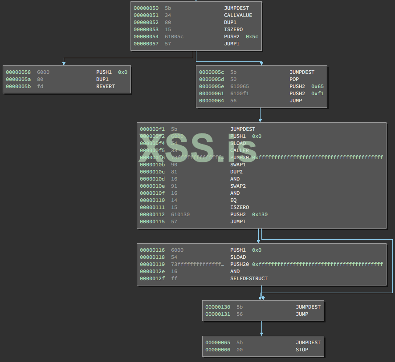Click opcode bytes 61005c in top block

[x=174, y=36]
